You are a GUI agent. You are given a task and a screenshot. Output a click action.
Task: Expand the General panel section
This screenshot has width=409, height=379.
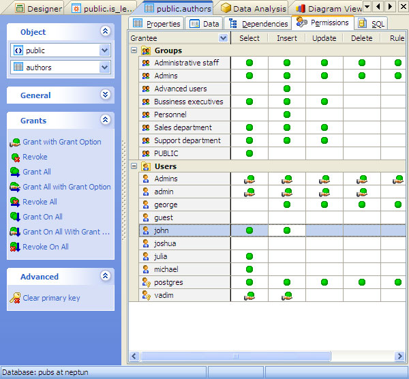[x=104, y=95]
